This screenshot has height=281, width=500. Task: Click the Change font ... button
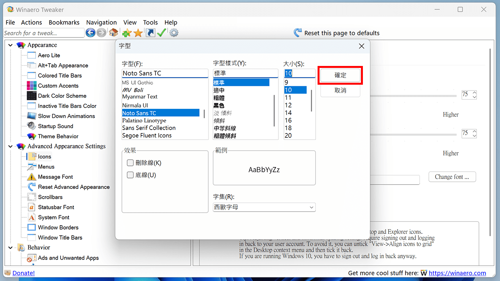pos(452,176)
